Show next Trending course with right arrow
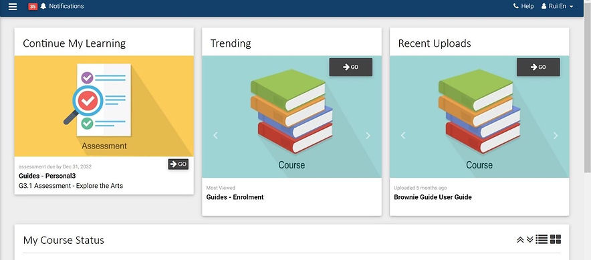 (x=368, y=136)
